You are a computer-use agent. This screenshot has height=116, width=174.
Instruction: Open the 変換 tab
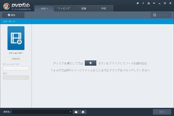coord(84,8)
